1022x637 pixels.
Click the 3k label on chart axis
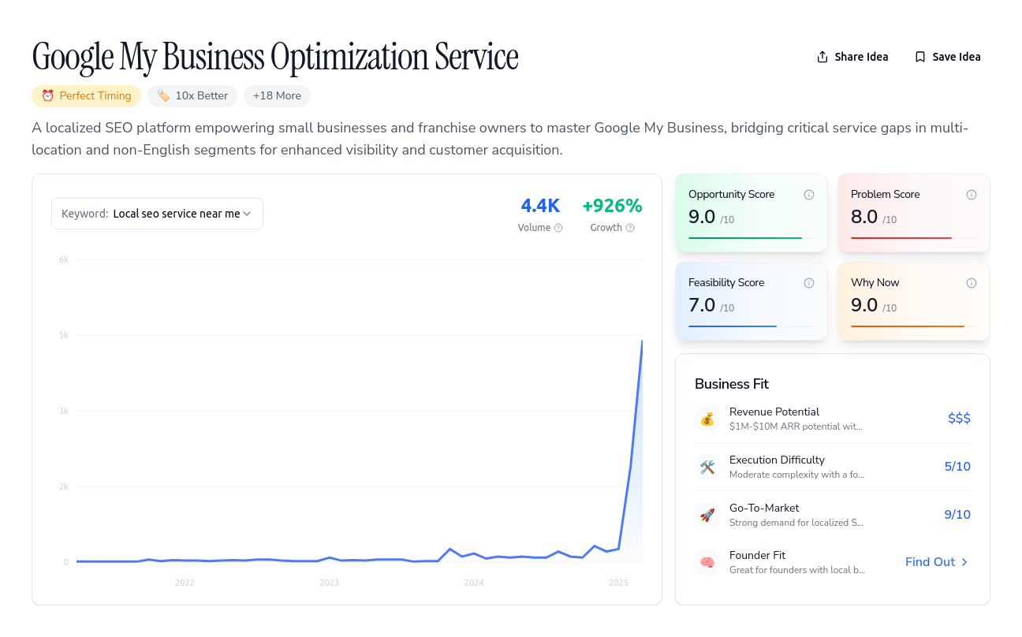coord(64,411)
